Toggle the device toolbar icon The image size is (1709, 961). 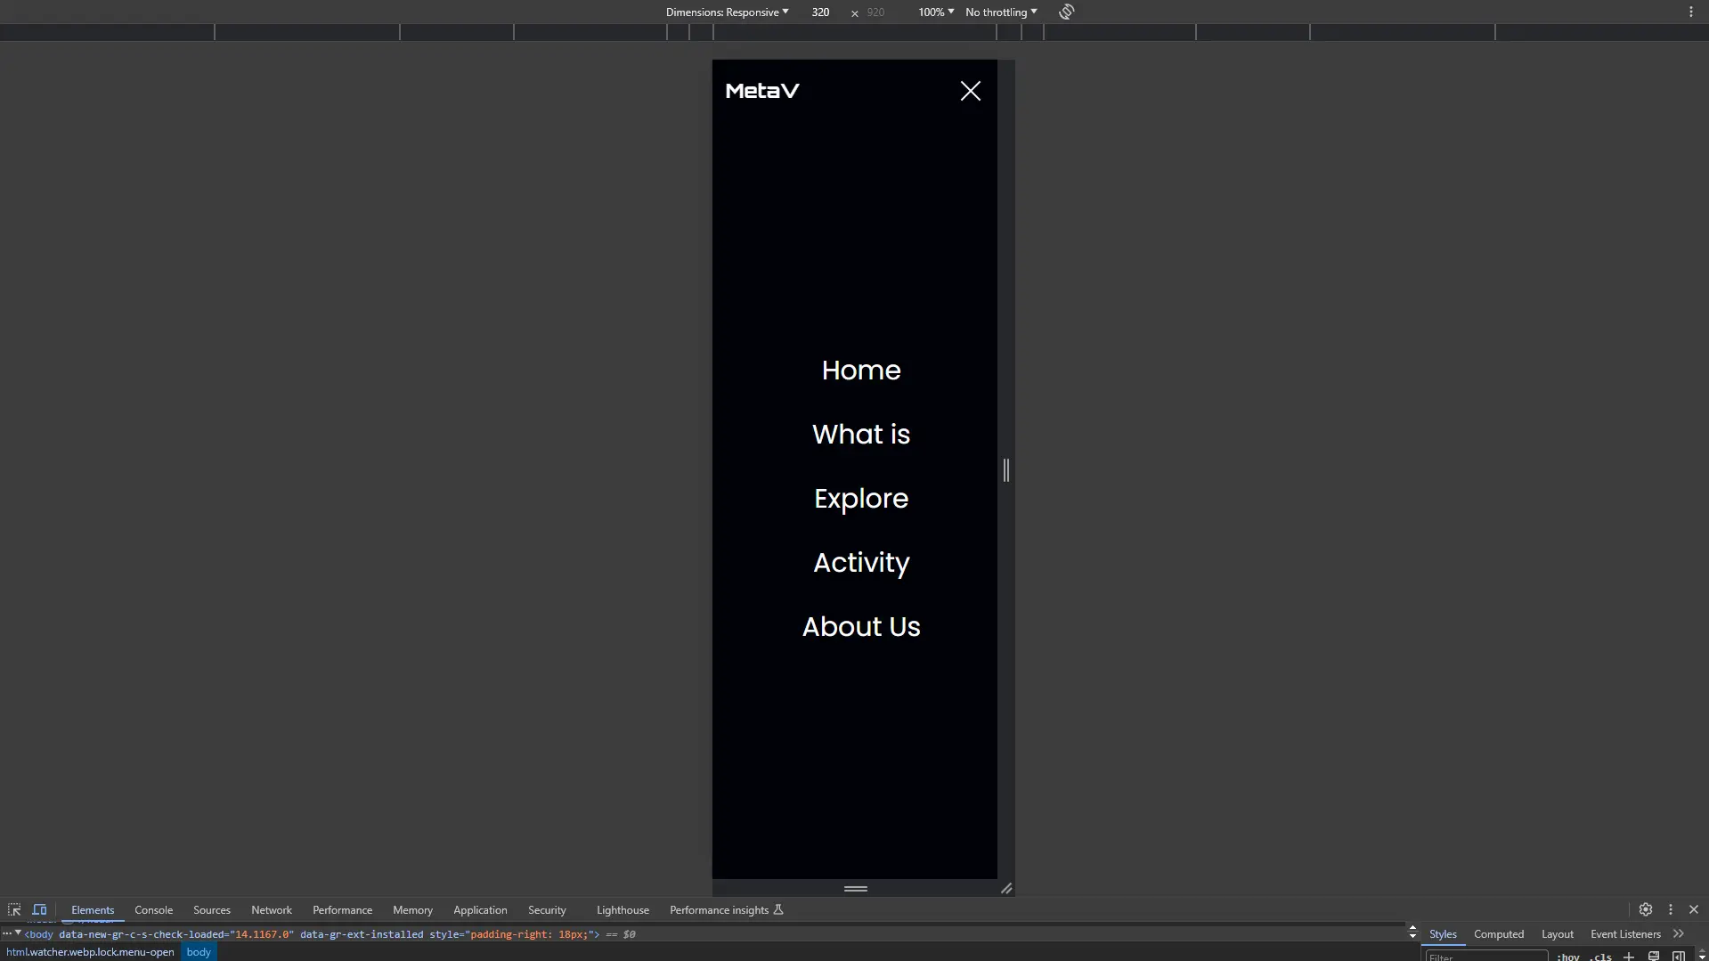(39, 910)
